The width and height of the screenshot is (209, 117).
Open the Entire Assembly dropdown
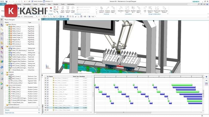pyautogui.click(x=30, y=16)
